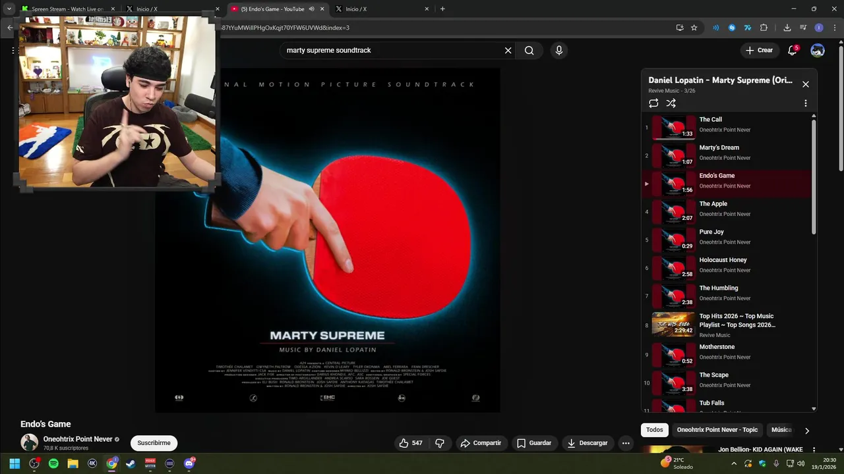Open Spotify from the taskbar
Viewport: 844px width, 474px height.
click(53, 463)
